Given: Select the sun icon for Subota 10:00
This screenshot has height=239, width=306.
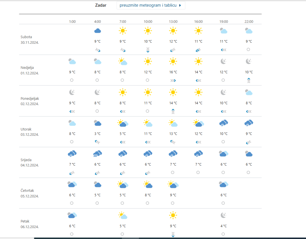Looking at the screenshot, I should click(x=148, y=31).
